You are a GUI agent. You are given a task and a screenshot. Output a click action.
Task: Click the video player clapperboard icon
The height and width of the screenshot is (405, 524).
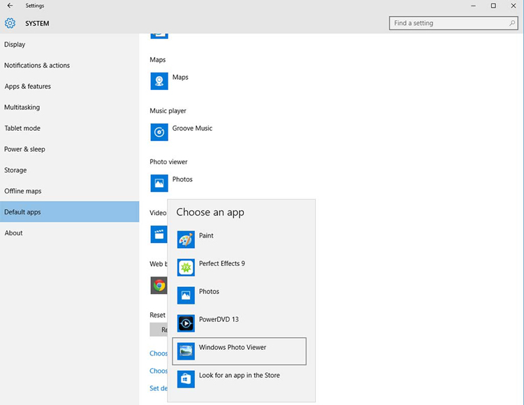click(159, 234)
